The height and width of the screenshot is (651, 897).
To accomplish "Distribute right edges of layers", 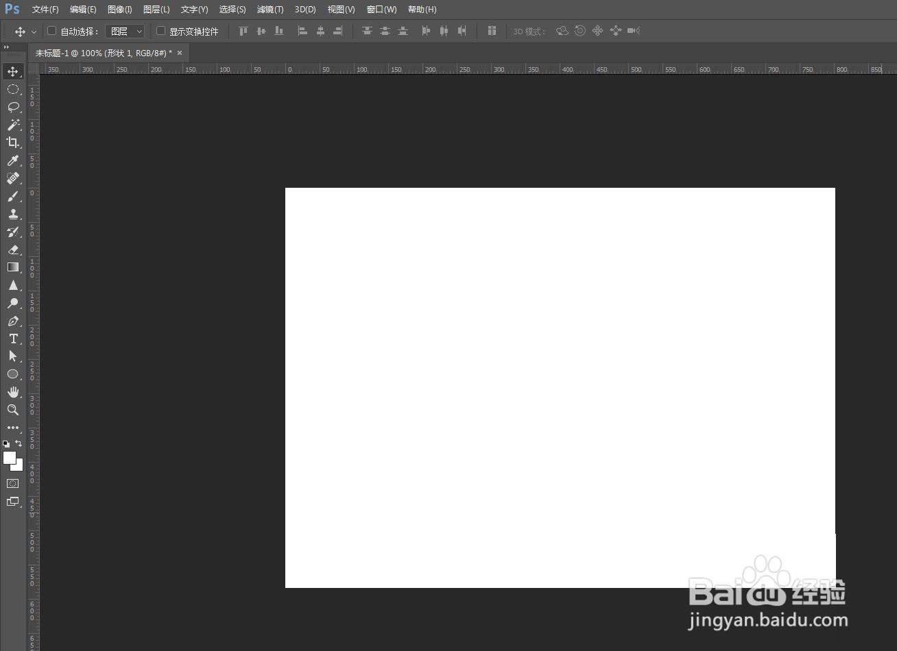I will (462, 31).
